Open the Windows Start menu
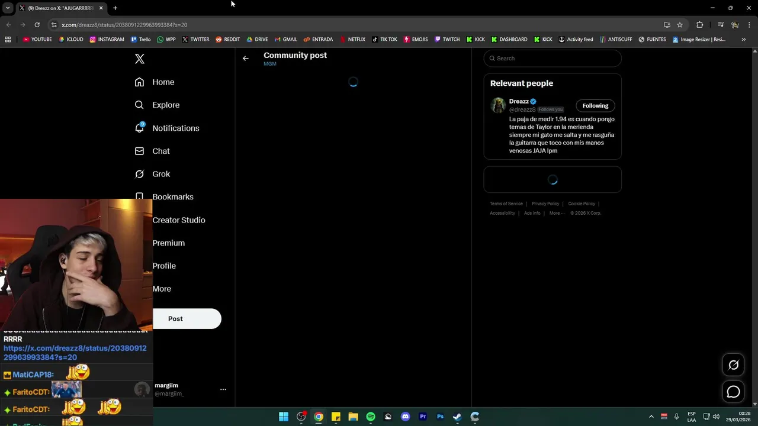758x426 pixels. pyautogui.click(x=284, y=417)
